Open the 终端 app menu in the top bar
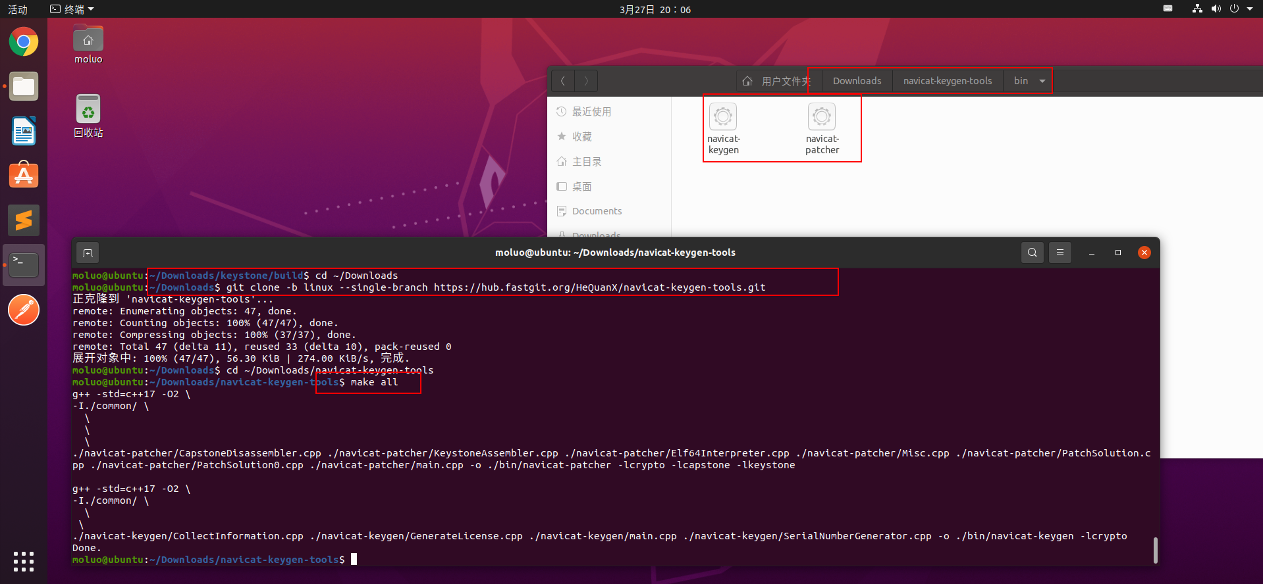This screenshot has height=584, width=1263. pyautogui.click(x=72, y=9)
